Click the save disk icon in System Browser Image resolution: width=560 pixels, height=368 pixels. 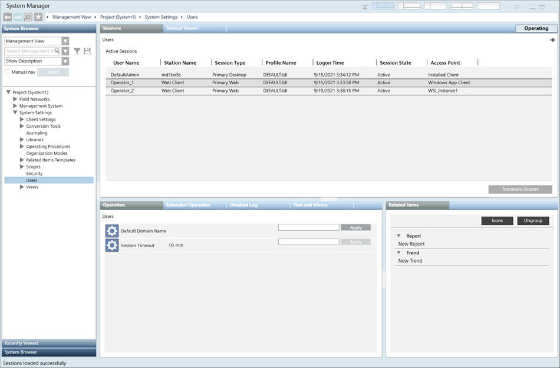point(87,51)
